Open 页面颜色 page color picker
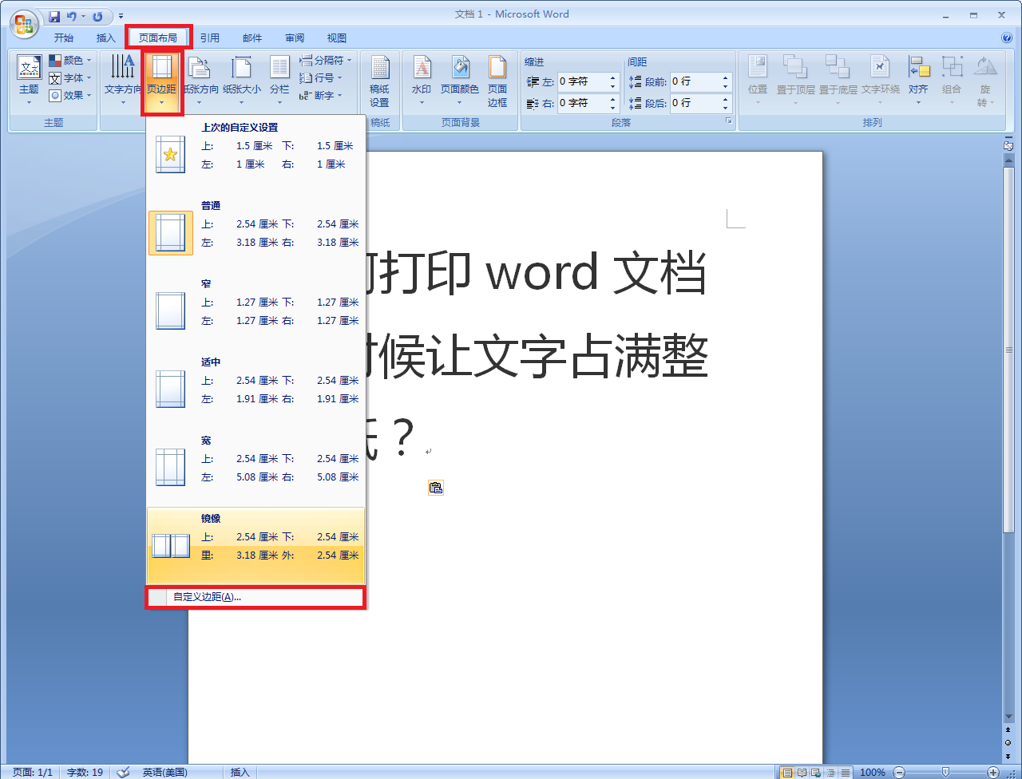 (x=460, y=80)
